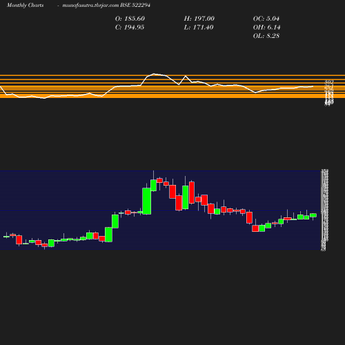
Task: Select the 'Monthly Charts' title text
Action: [x=25, y=5]
